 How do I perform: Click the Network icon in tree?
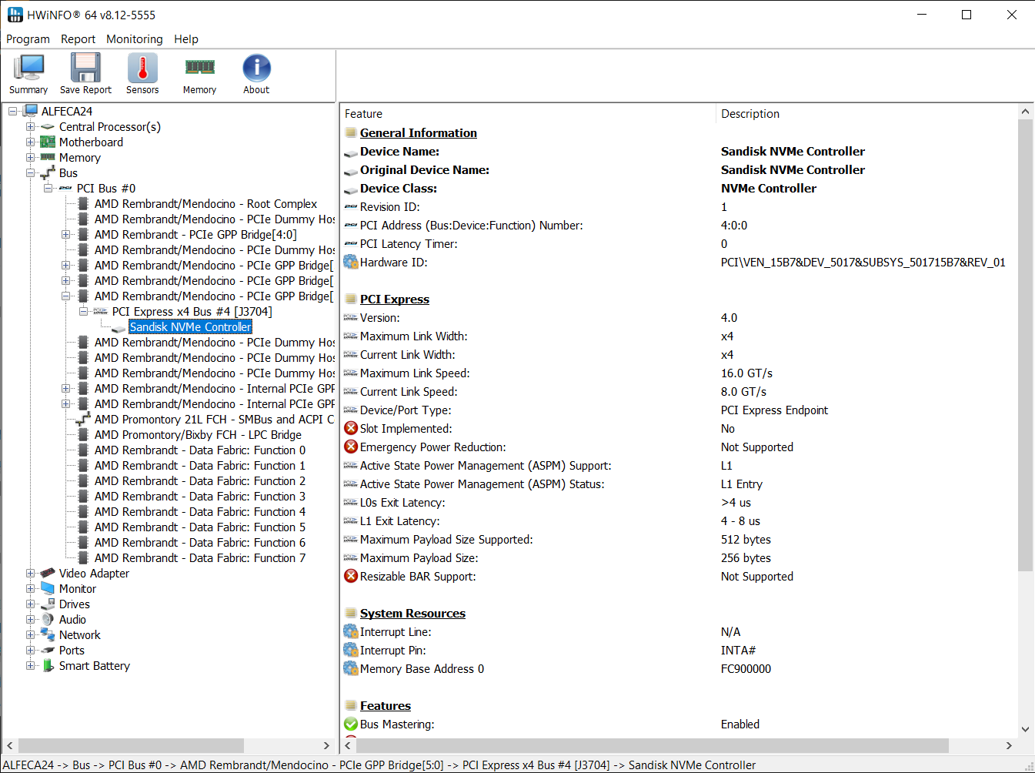[x=48, y=634]
